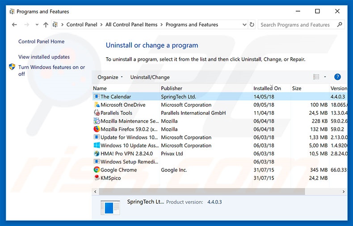Click the Privax Ltd publisher cell
353x226 pixels.
click(x=172, y=154)
